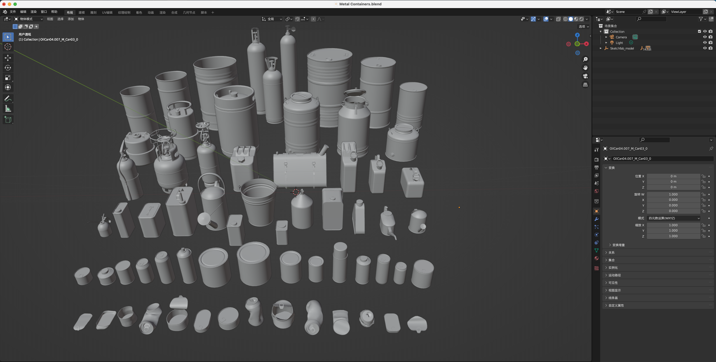716x362 pixels.
Task: Hide the Camera object in outliner
Action: [x=705, y=37]
